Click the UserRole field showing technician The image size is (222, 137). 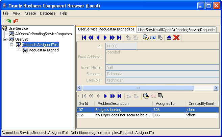pyautogui.click(x=162, y=80)
